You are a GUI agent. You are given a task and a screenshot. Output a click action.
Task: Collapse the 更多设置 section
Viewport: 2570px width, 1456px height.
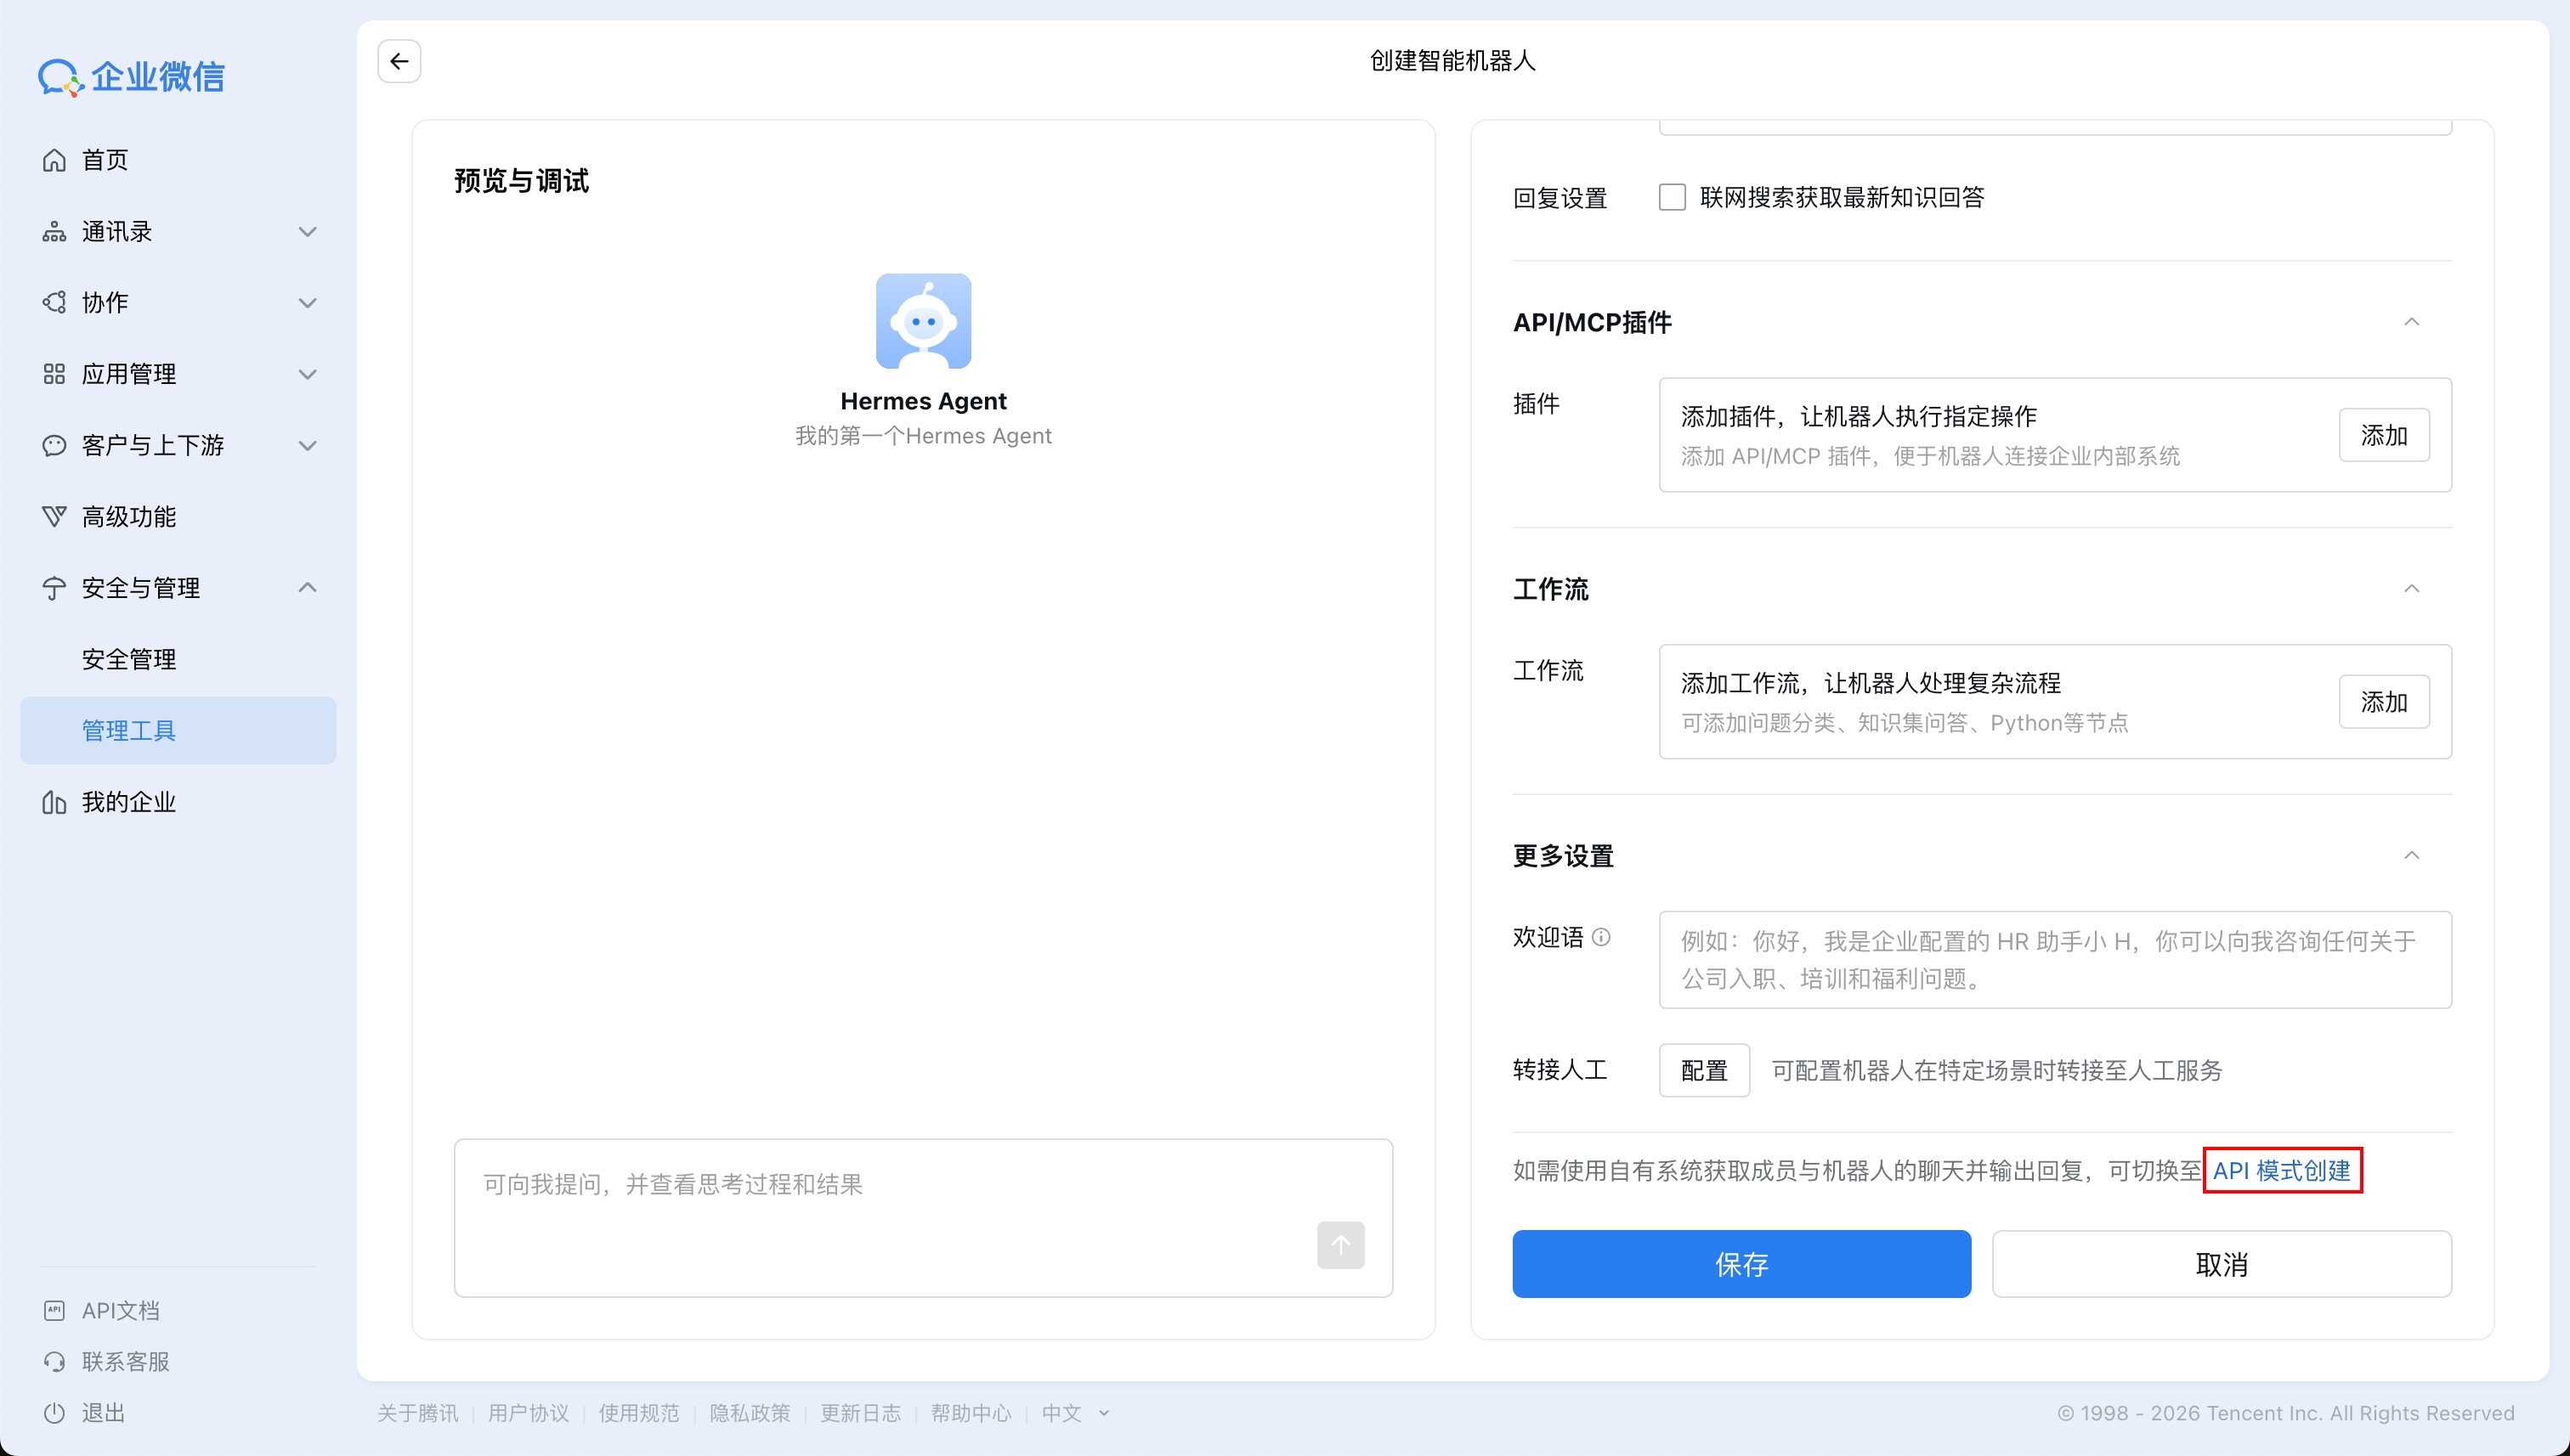[x=2412, y=855]
